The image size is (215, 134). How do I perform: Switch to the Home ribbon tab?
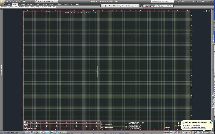click(9, 4)
